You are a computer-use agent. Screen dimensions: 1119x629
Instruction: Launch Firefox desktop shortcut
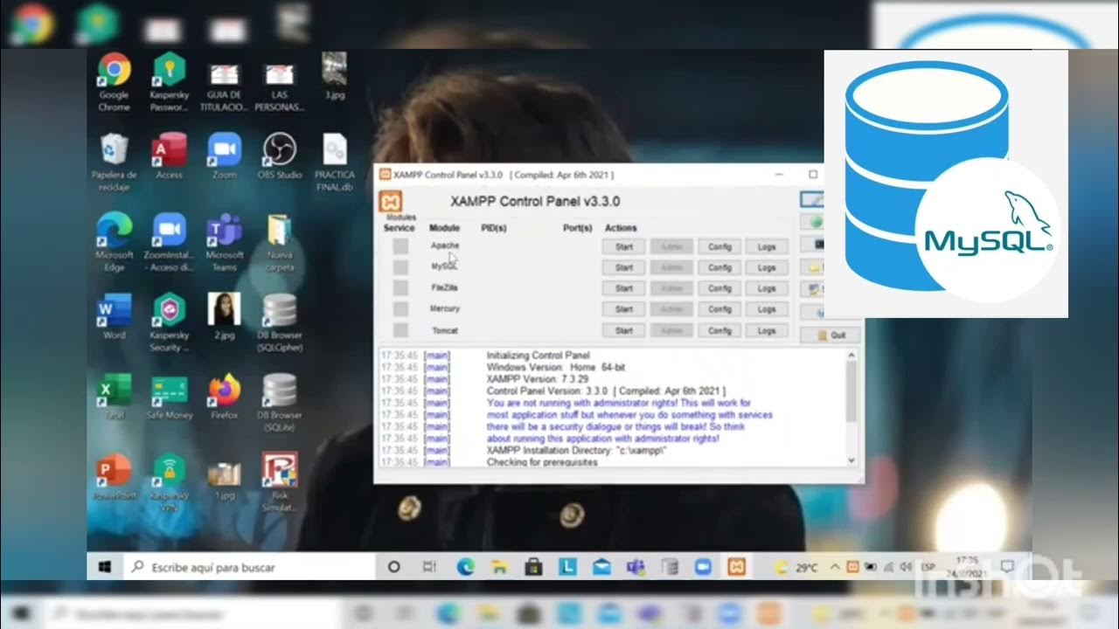[x=224, y=390]
